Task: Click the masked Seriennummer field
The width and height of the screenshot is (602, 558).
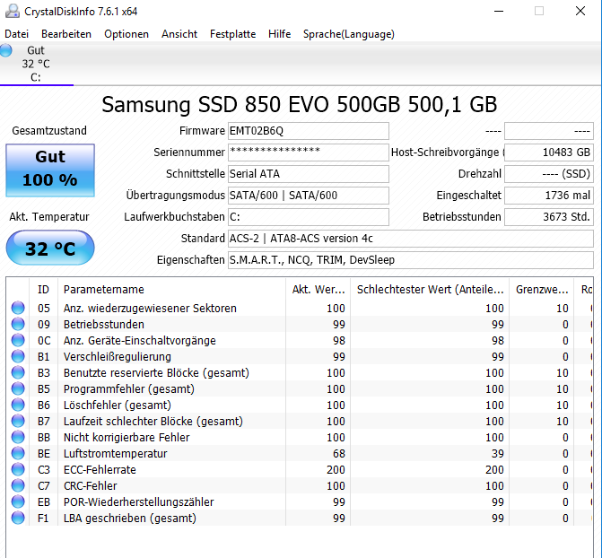Action: pos(309,153)
